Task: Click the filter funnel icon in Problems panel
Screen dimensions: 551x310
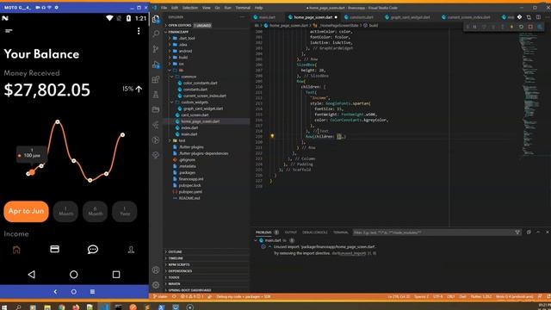Action: pos(517,232)
